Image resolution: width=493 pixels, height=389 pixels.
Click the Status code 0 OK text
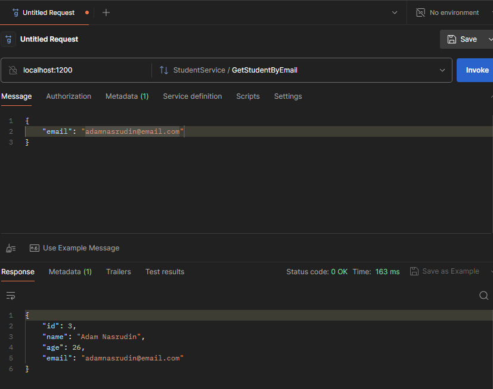click(317, 272)
